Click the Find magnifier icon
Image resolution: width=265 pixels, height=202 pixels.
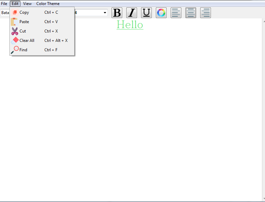tap(15, 50)
